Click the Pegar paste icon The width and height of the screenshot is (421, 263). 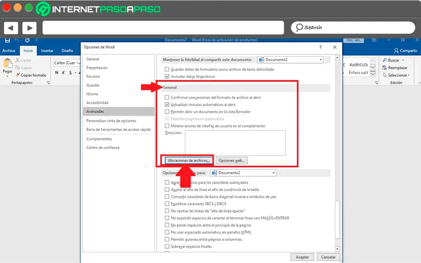click(7, 63)
